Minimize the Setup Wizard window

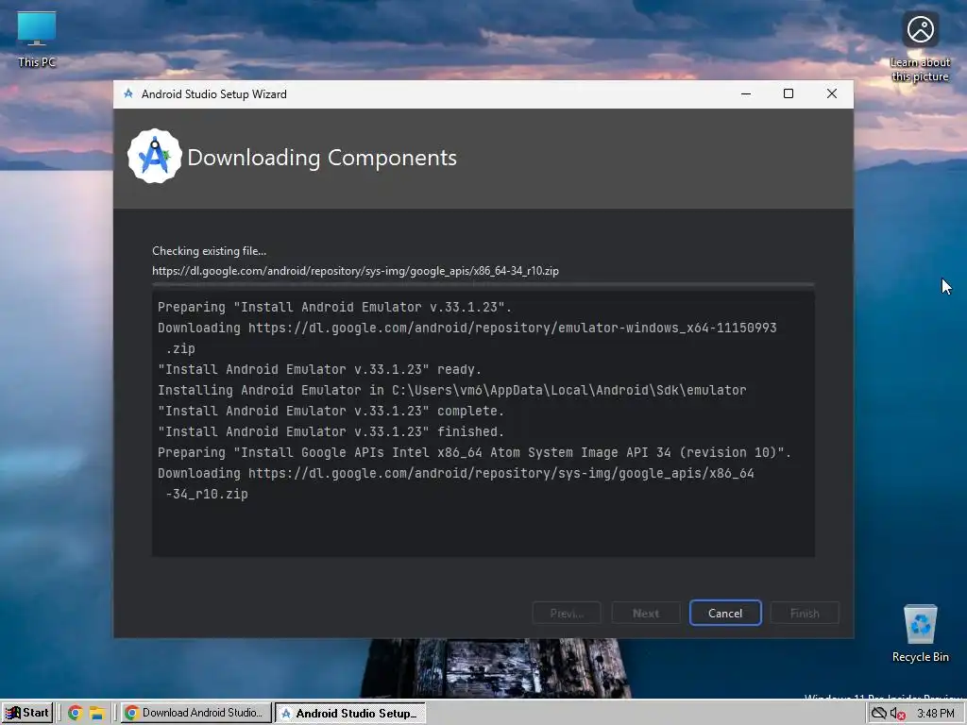tap(746, 93)
